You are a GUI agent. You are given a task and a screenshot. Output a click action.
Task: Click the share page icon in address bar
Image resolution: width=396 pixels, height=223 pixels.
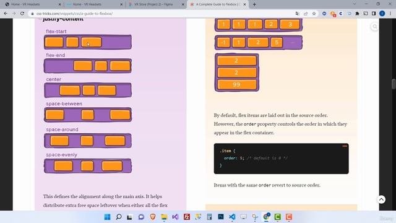click(306, 14)
